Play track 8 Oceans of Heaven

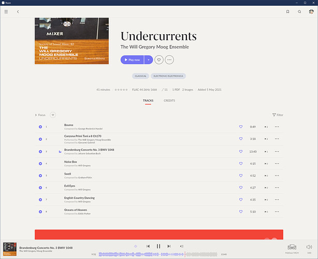pos(40,211)
